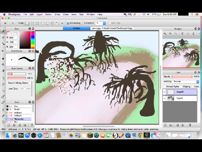The image size is (202, 152).
Task: Turn snap off with first snap icon
Action: tap(27, 23)
